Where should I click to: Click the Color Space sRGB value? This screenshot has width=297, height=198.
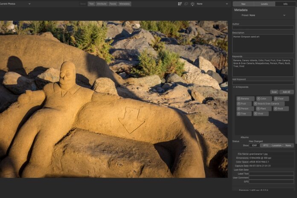point(259,162)
